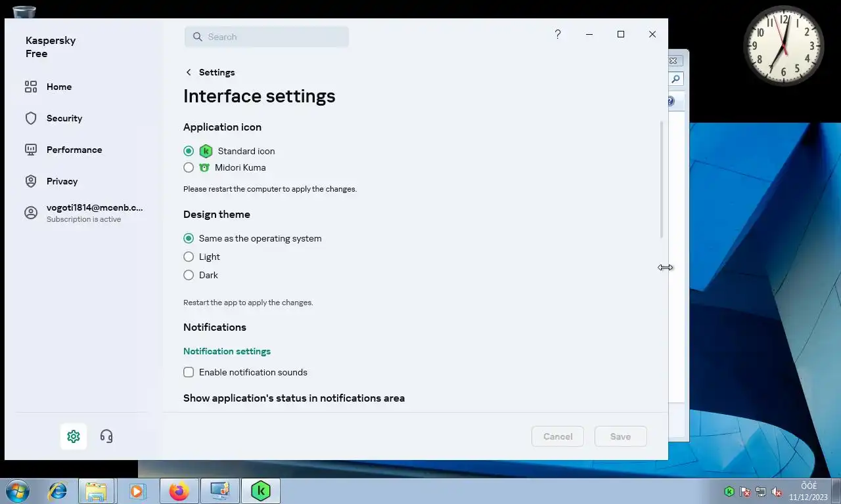841x504 pixels.
Task: Click into the Search field
Action: [267, 37]
